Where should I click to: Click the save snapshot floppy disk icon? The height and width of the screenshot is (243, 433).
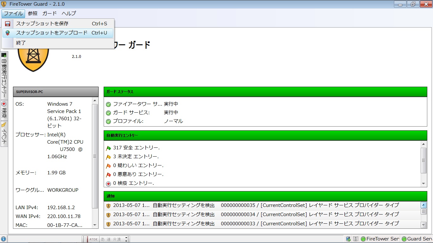point(8,24)
